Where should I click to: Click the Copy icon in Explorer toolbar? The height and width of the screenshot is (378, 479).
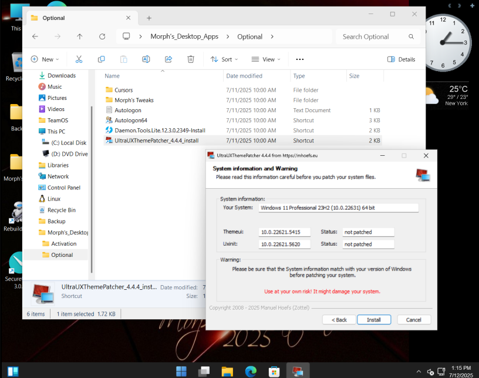coord(101,59)
